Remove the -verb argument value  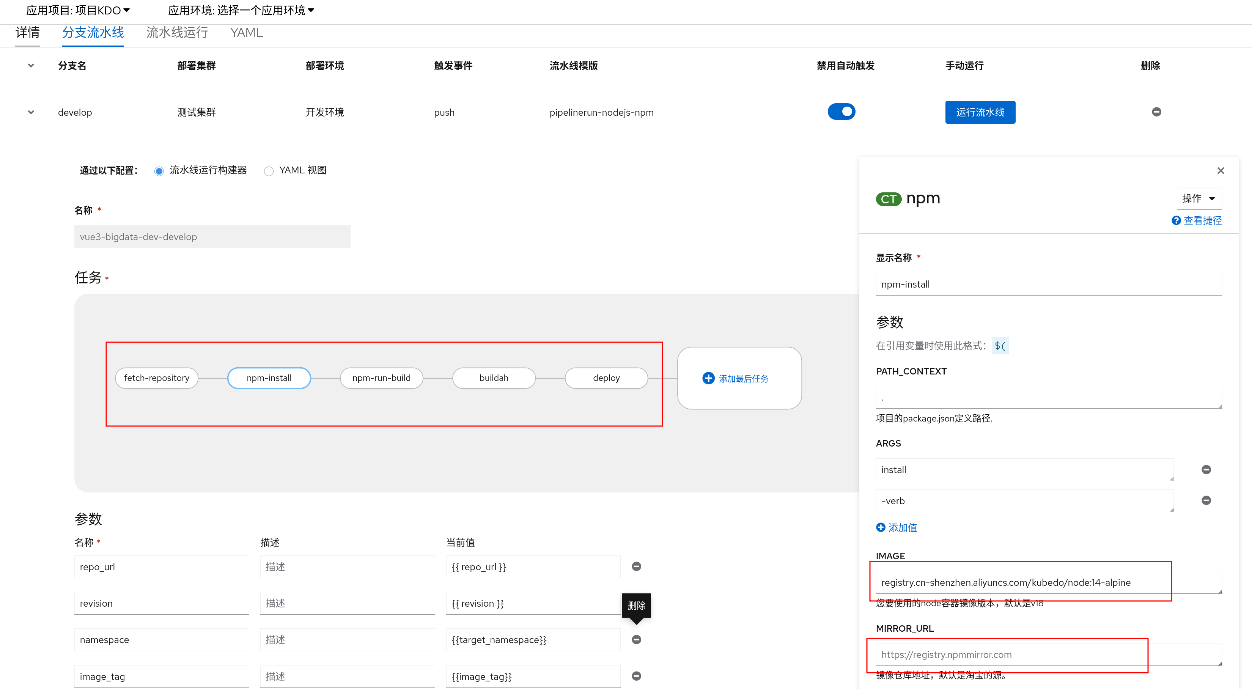point(1206,500)
